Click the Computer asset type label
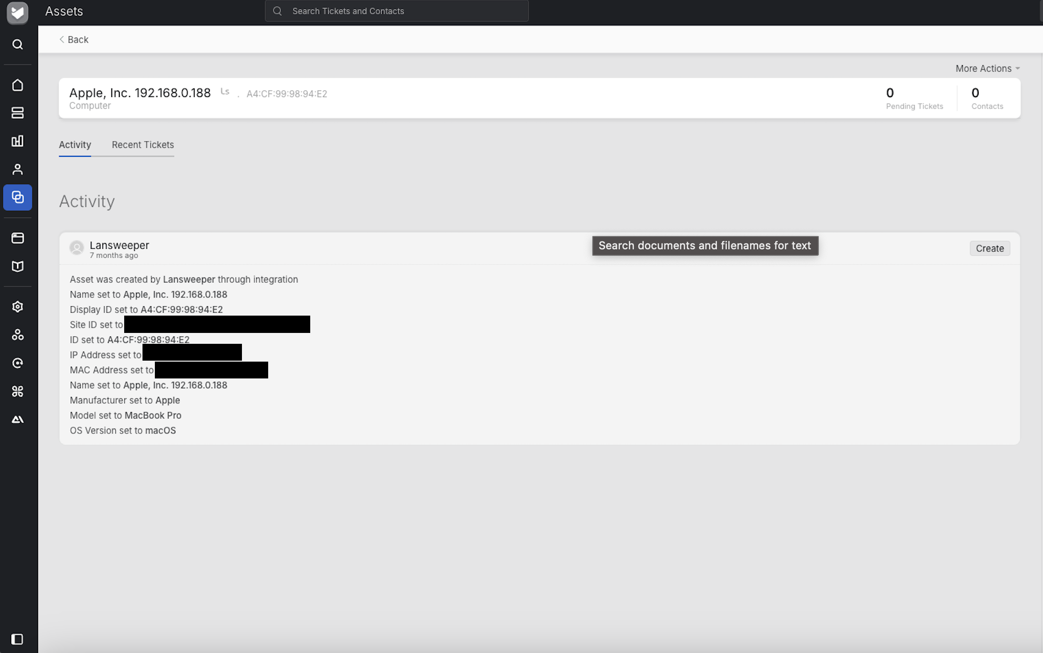Viewport: 1043px width, 653px height. pyautogui.click(x=90, y=106)
